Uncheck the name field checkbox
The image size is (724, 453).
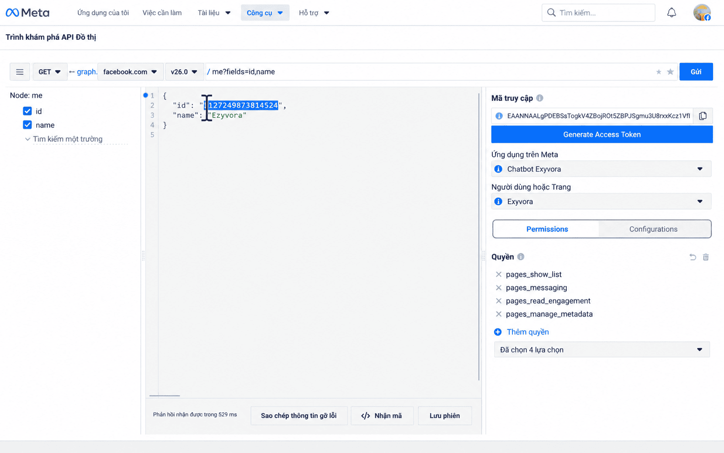point(27,125)
